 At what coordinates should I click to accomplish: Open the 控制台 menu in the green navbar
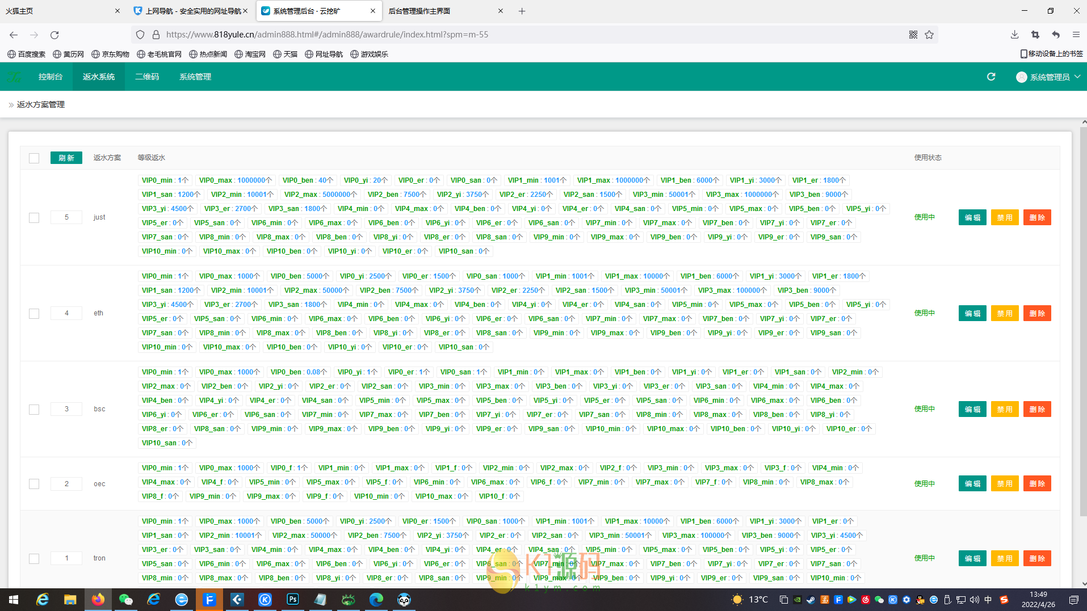click(x=51, y=77)
